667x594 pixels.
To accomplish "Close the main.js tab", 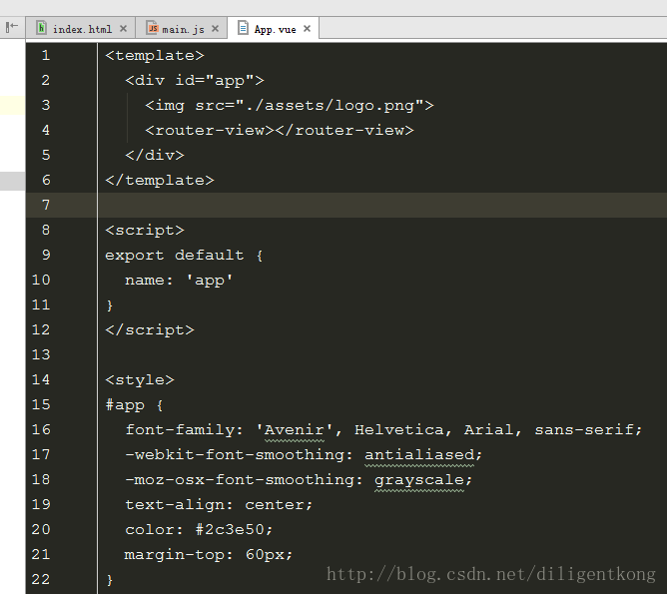I will click(x=216, y=29).
